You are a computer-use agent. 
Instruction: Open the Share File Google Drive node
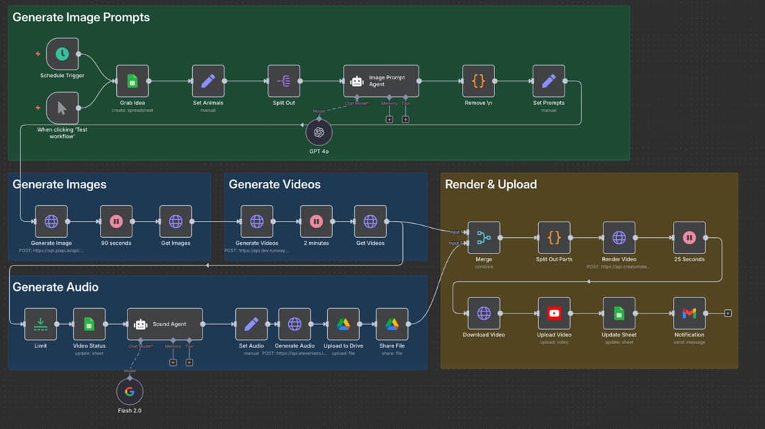pyautogui.click(x=391, y=324)
